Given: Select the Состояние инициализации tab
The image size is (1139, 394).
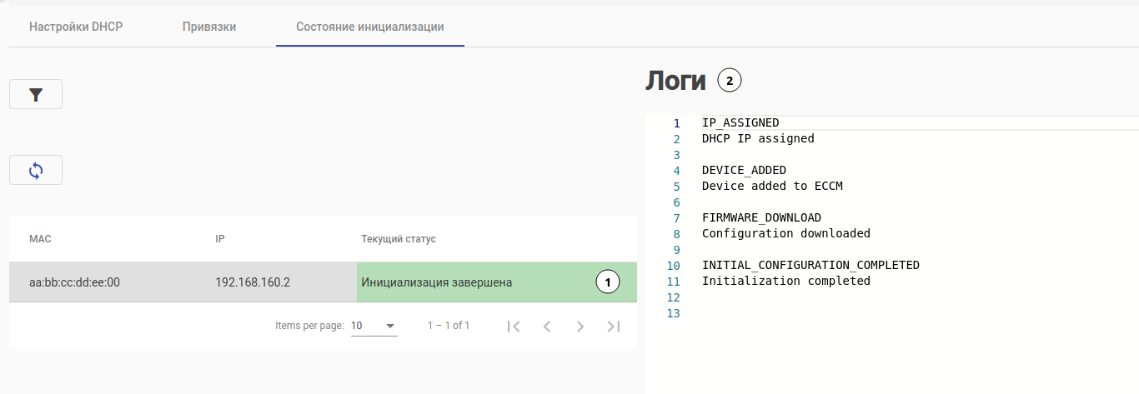Looking at the screenshot, I should coord(370,27).
